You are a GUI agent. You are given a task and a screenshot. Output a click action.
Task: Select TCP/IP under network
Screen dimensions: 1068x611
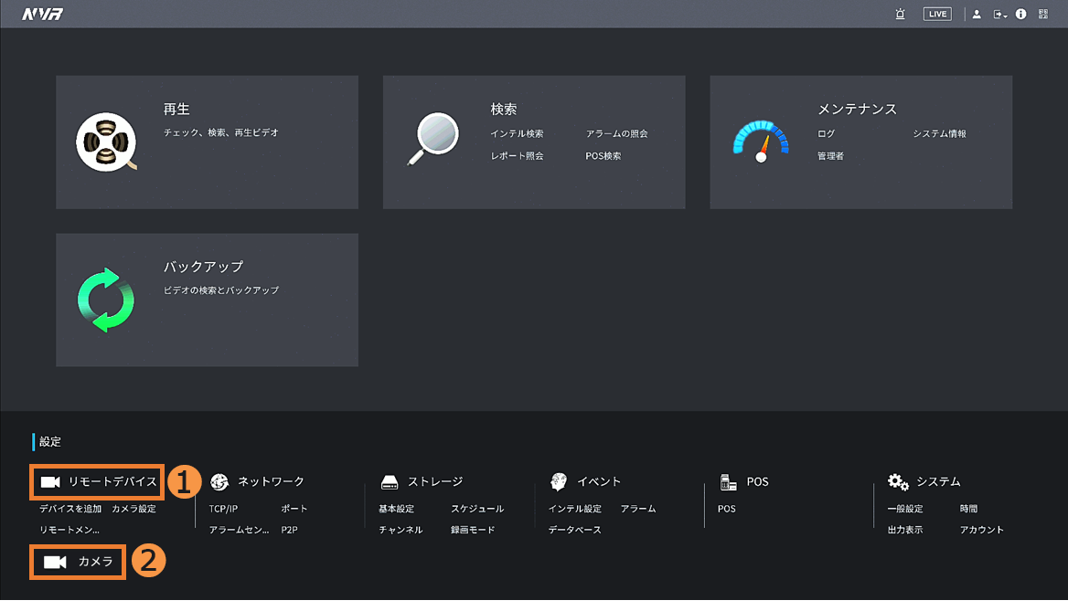[223, 509]
